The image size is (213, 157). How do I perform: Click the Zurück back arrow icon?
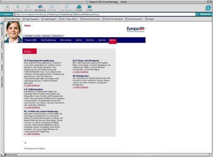coord(7,7)
